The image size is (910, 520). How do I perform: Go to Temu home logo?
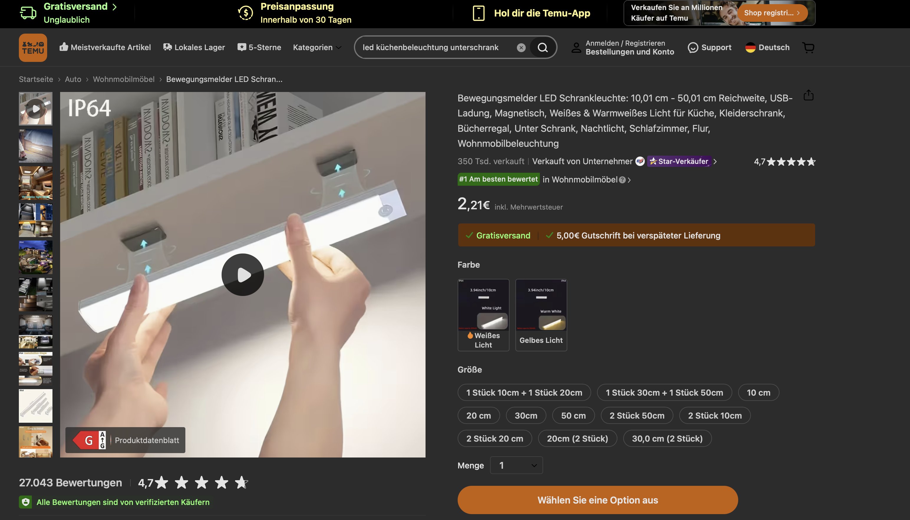(33, 47)
